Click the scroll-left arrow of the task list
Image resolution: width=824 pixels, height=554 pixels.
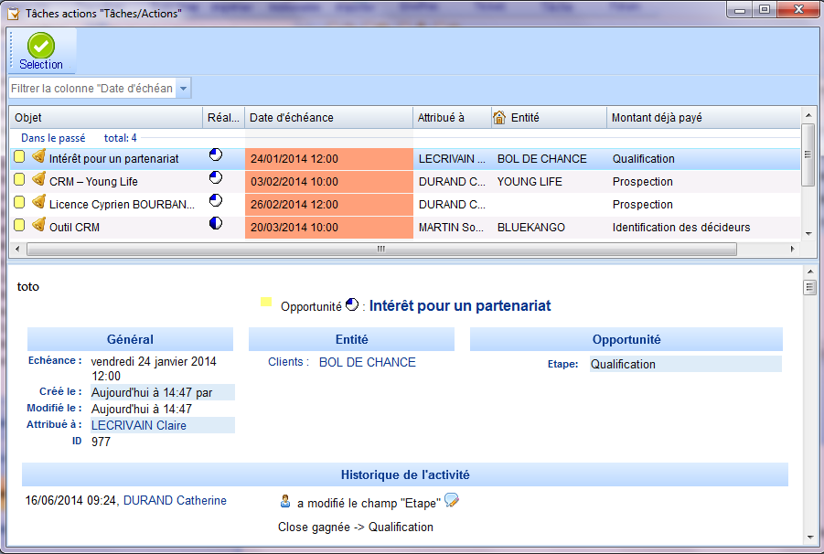pos(17,249)
